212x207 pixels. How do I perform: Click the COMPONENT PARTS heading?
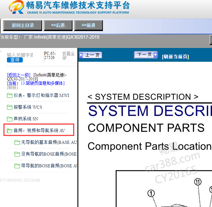[146, 128]
